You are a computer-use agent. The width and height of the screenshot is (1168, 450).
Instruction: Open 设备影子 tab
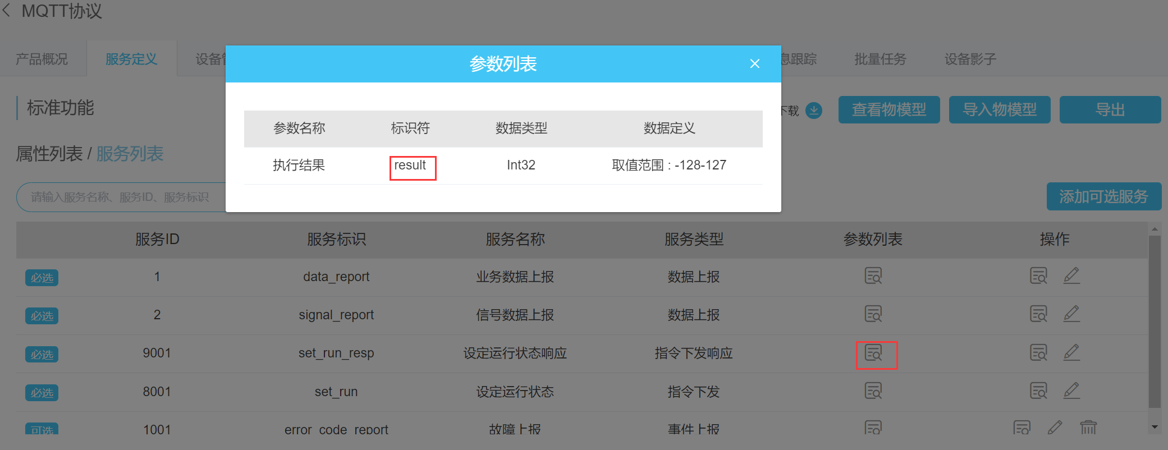[970, 59]
